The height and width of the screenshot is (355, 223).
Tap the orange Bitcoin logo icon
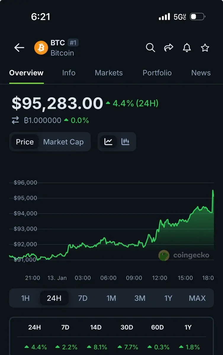(41, 48)
